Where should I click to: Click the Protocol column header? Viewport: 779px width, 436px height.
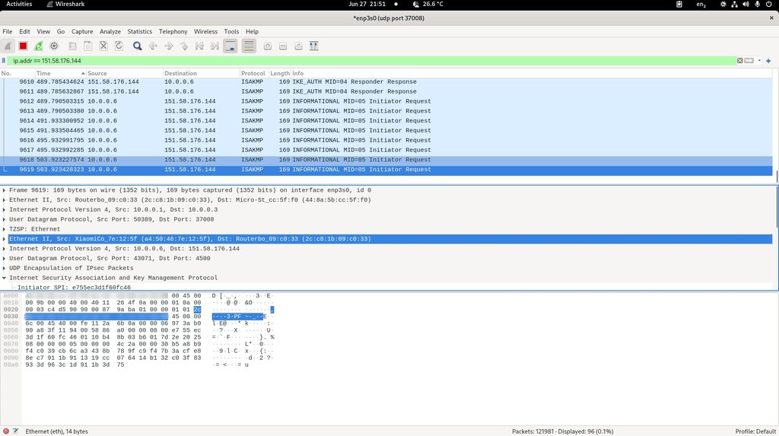253,73
